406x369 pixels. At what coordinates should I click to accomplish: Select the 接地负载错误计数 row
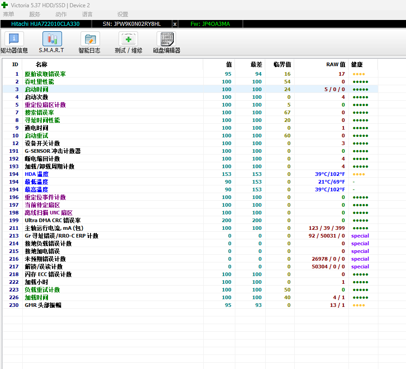point(190,243)
